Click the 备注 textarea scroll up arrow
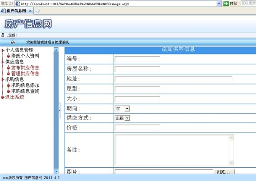The width and height of the screenshot is (256, 181). (231, 138)
